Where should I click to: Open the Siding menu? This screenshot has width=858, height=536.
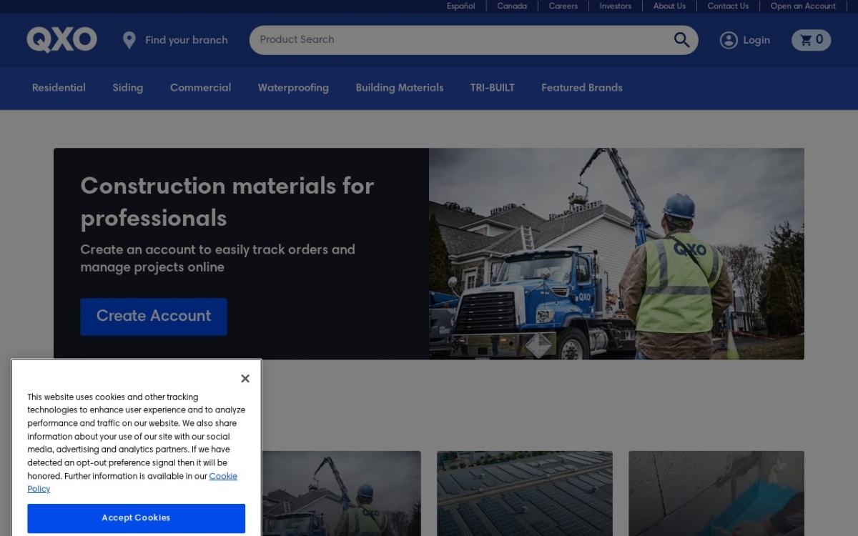pyautogui.click(x=128, y=88)
